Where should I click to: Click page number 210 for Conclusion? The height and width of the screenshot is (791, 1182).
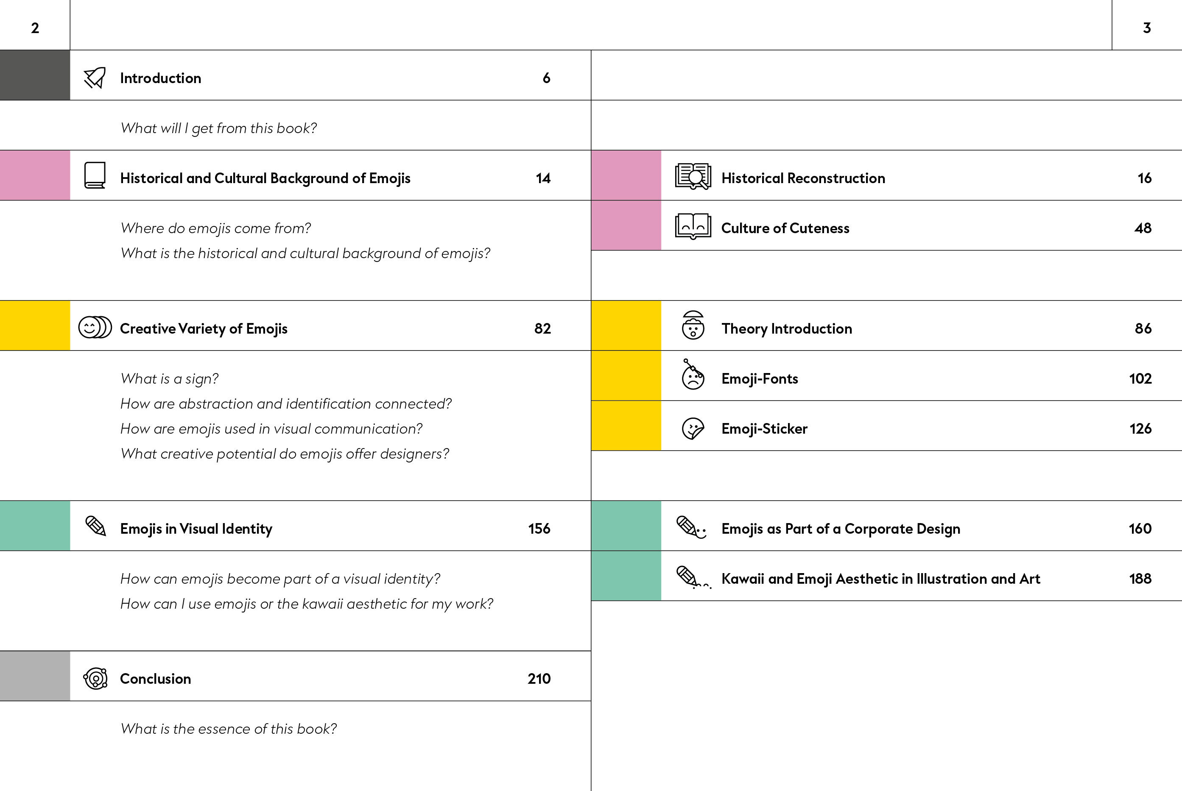tap(539, 679)
